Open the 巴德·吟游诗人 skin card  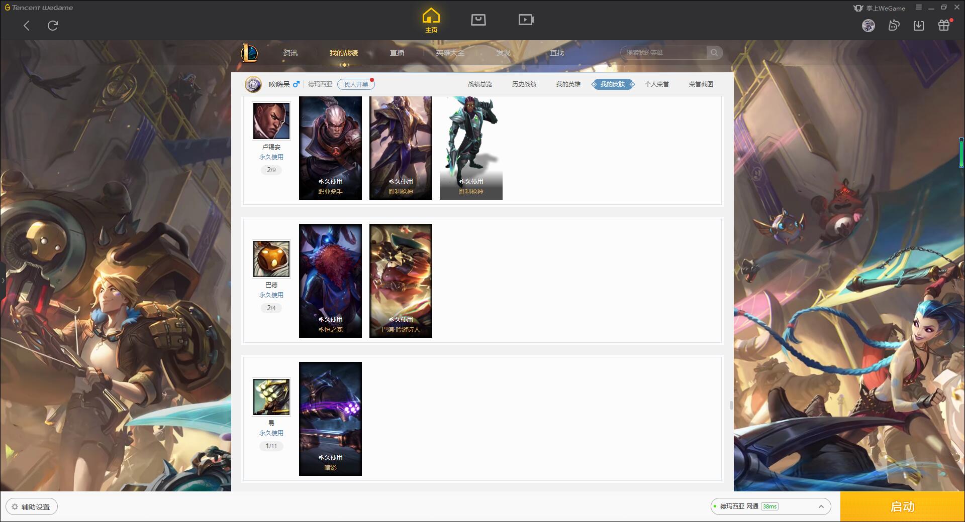401,281
